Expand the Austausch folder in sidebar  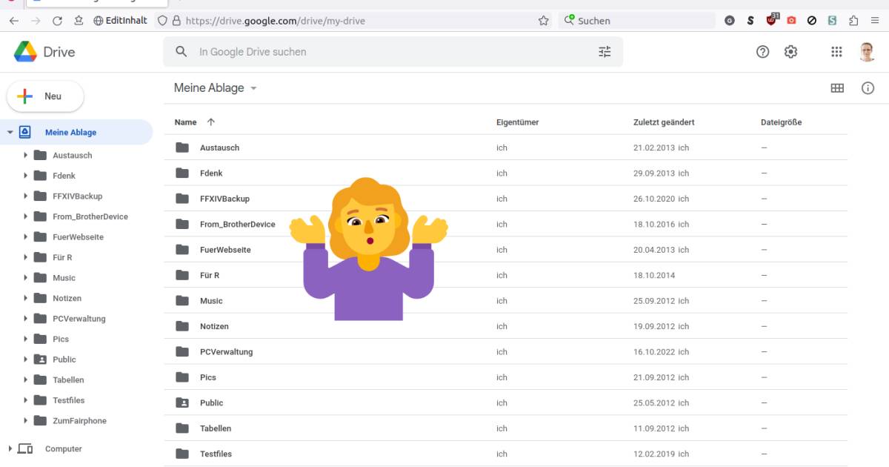[25, 156]
